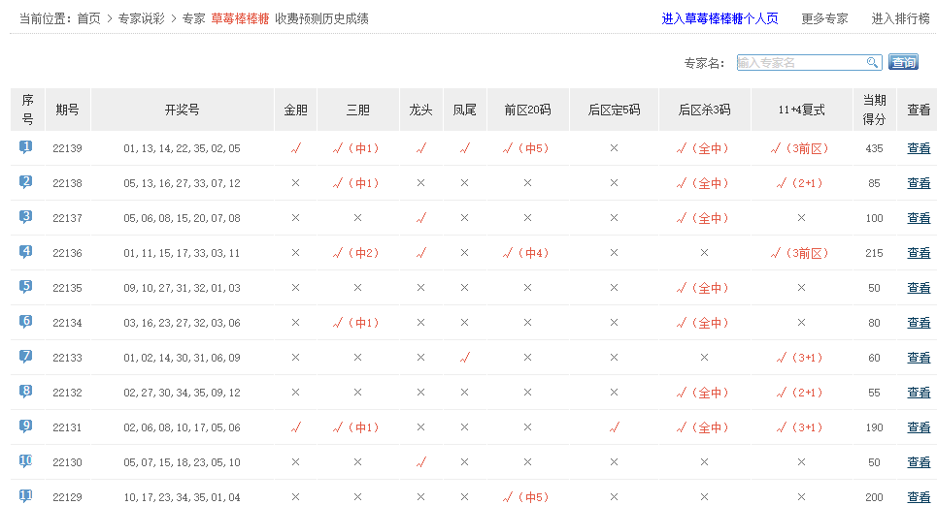Go to 更多专家 page
Image resolution: width=937 pixels, height=505 pixels.
pos(824,18)
